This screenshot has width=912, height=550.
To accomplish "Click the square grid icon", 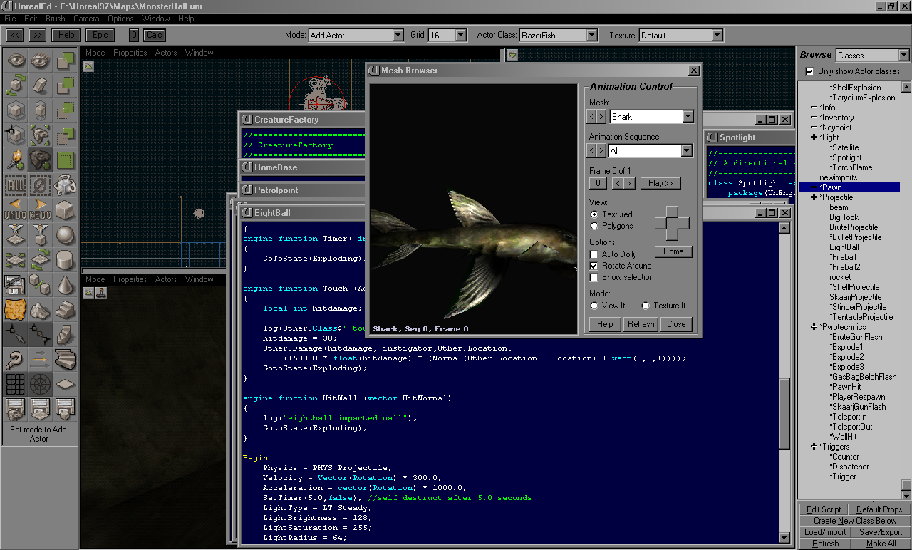I will (x=16, y=385).
